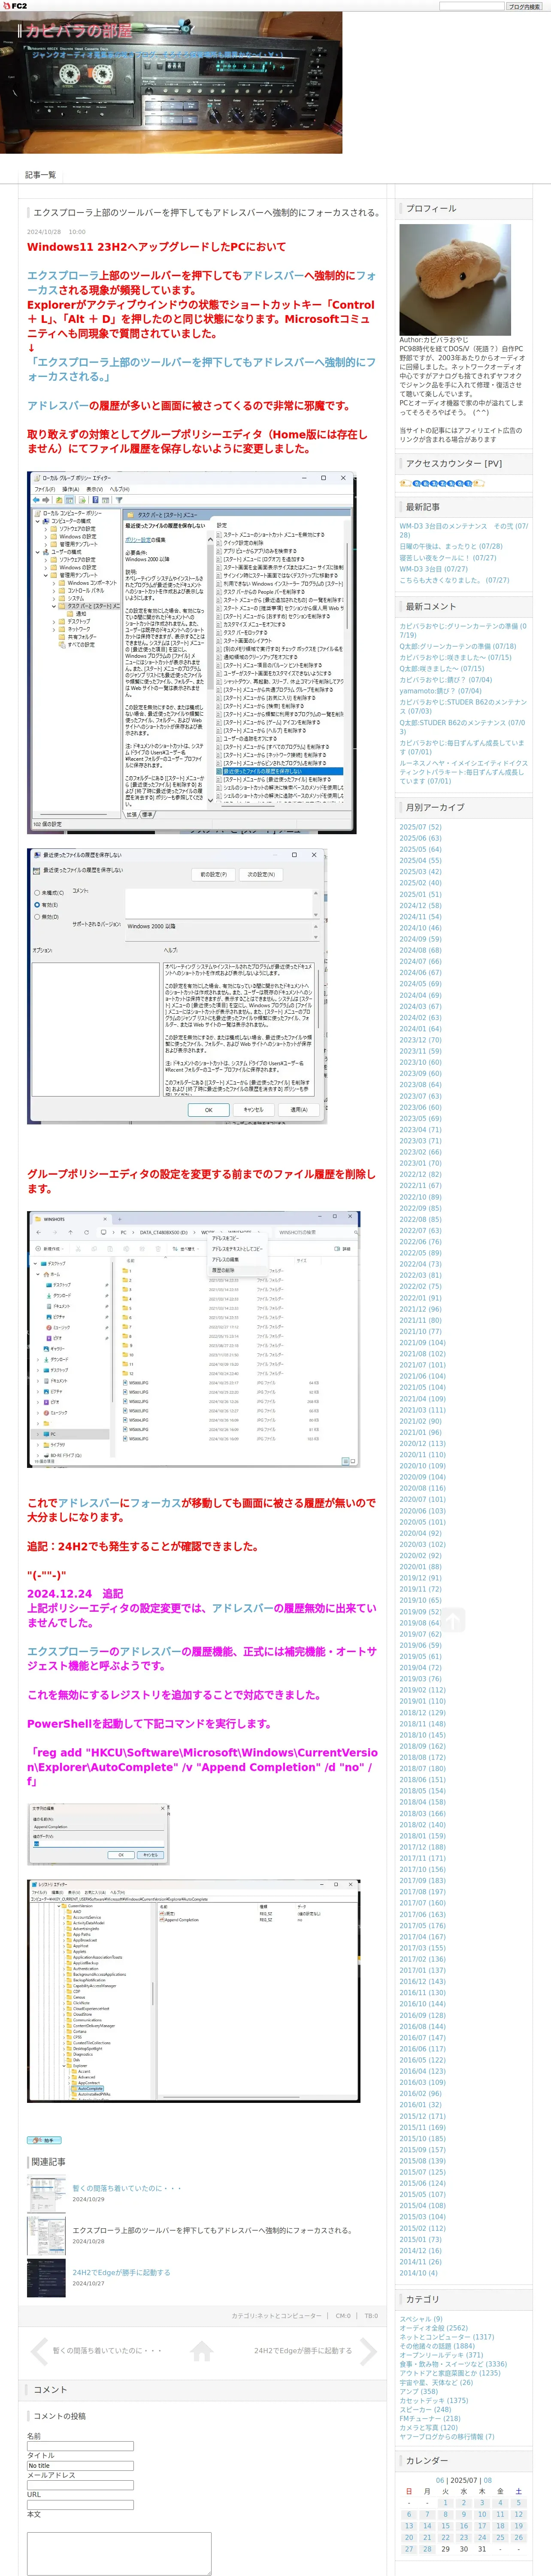
Task: Go to next month 08 in calendar
Action: coord(487,2480)
